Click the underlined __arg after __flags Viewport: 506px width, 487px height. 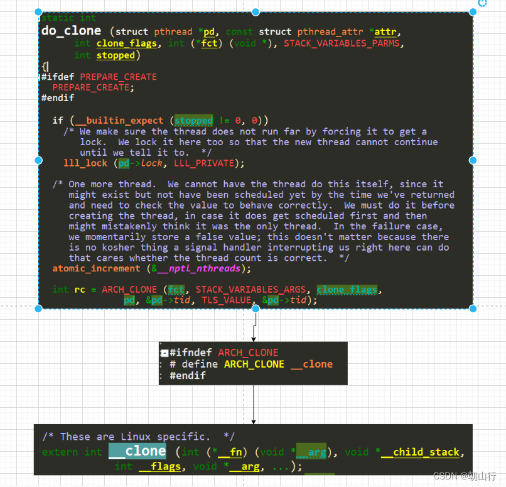[x=245, y=466]
